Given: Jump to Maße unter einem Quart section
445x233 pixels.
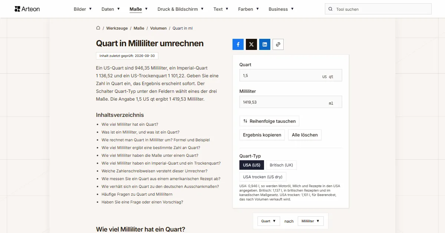Looking at the screenshot, I should (x=150, y=155).
